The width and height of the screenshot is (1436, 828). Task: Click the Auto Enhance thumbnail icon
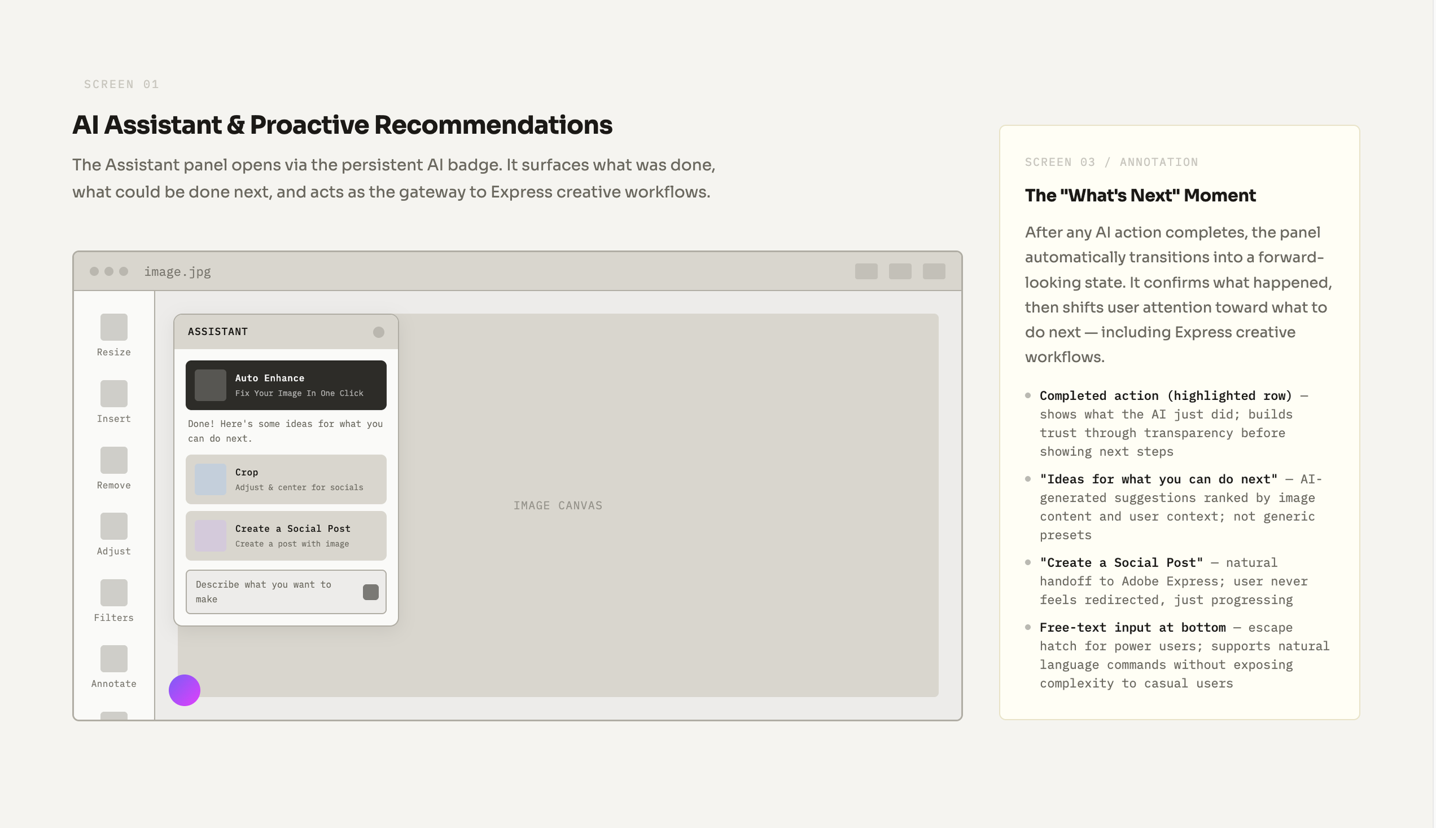pyautogui.click(x=211, y=385)
